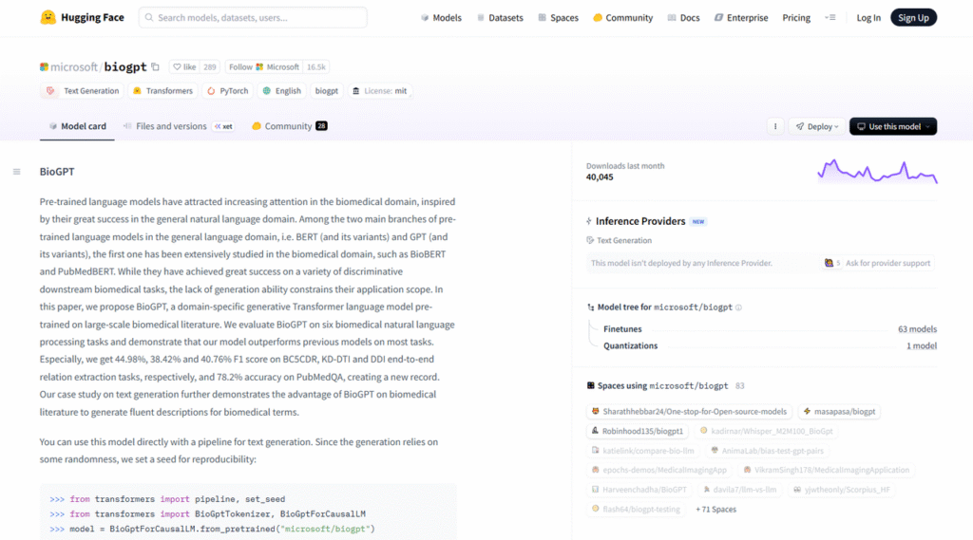973x540 pixels.
Task: Click the Text Generation task tag
Action: (83, 91)
